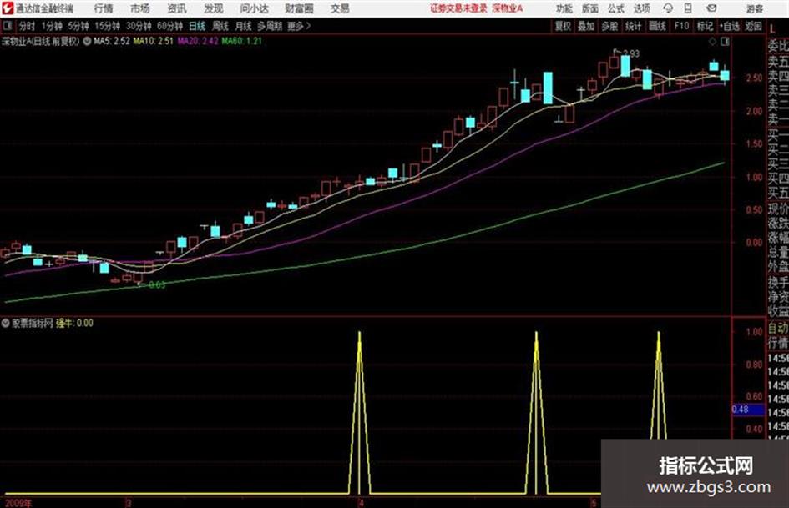Expand the 更多 periods chevron
Viewport: 789px width, 508px height.
click(x=300, y=26)
